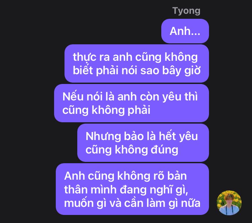The image size is (252, 223).
Task: Click the line "thân mình đang nghĩ gì,"
Action: 126,189
